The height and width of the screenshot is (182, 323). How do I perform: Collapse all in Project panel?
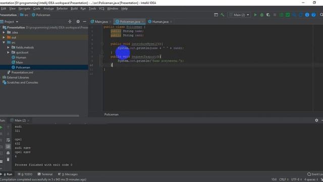(70, 21)
